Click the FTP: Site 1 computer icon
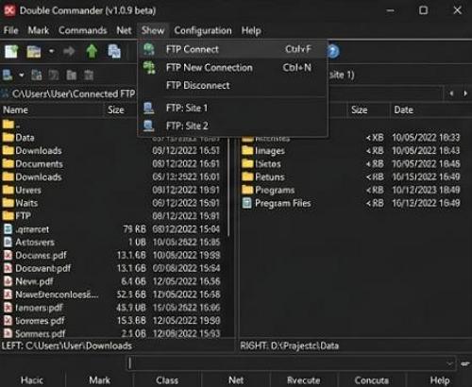This screenshot has height=387, width=472. pyautogui.click(x=148, y=108)
